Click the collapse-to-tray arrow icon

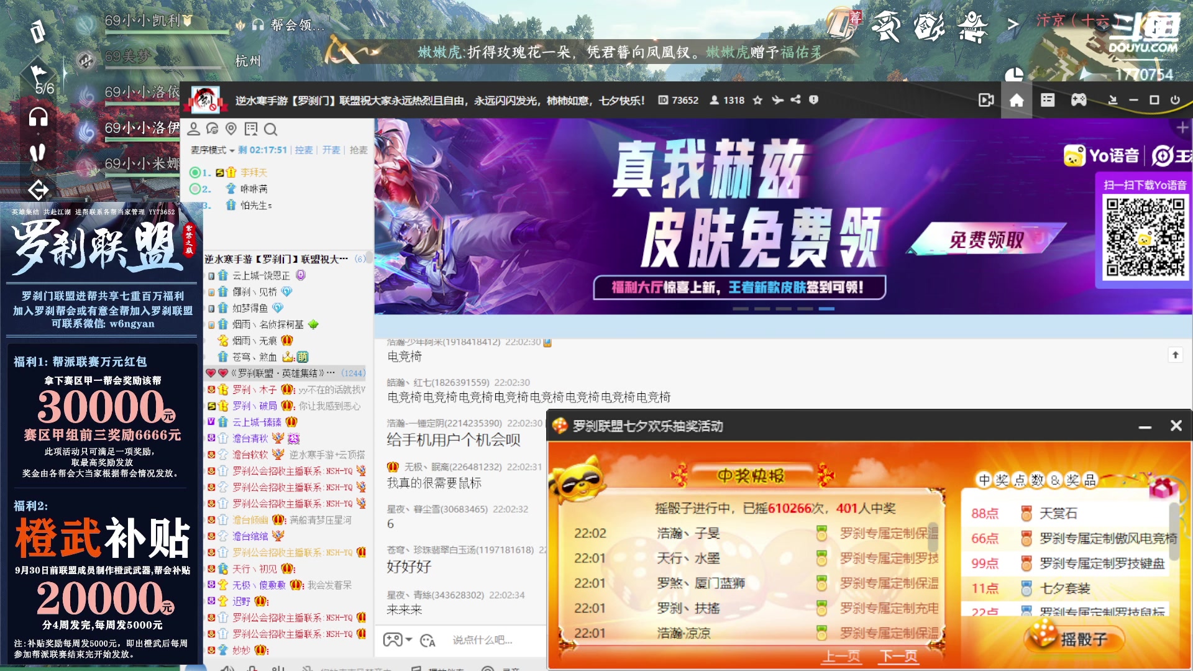tap(1113, 100)
